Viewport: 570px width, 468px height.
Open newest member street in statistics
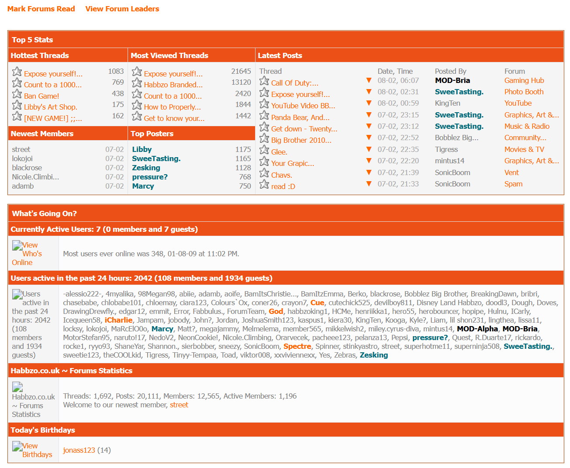pos(179,405)
